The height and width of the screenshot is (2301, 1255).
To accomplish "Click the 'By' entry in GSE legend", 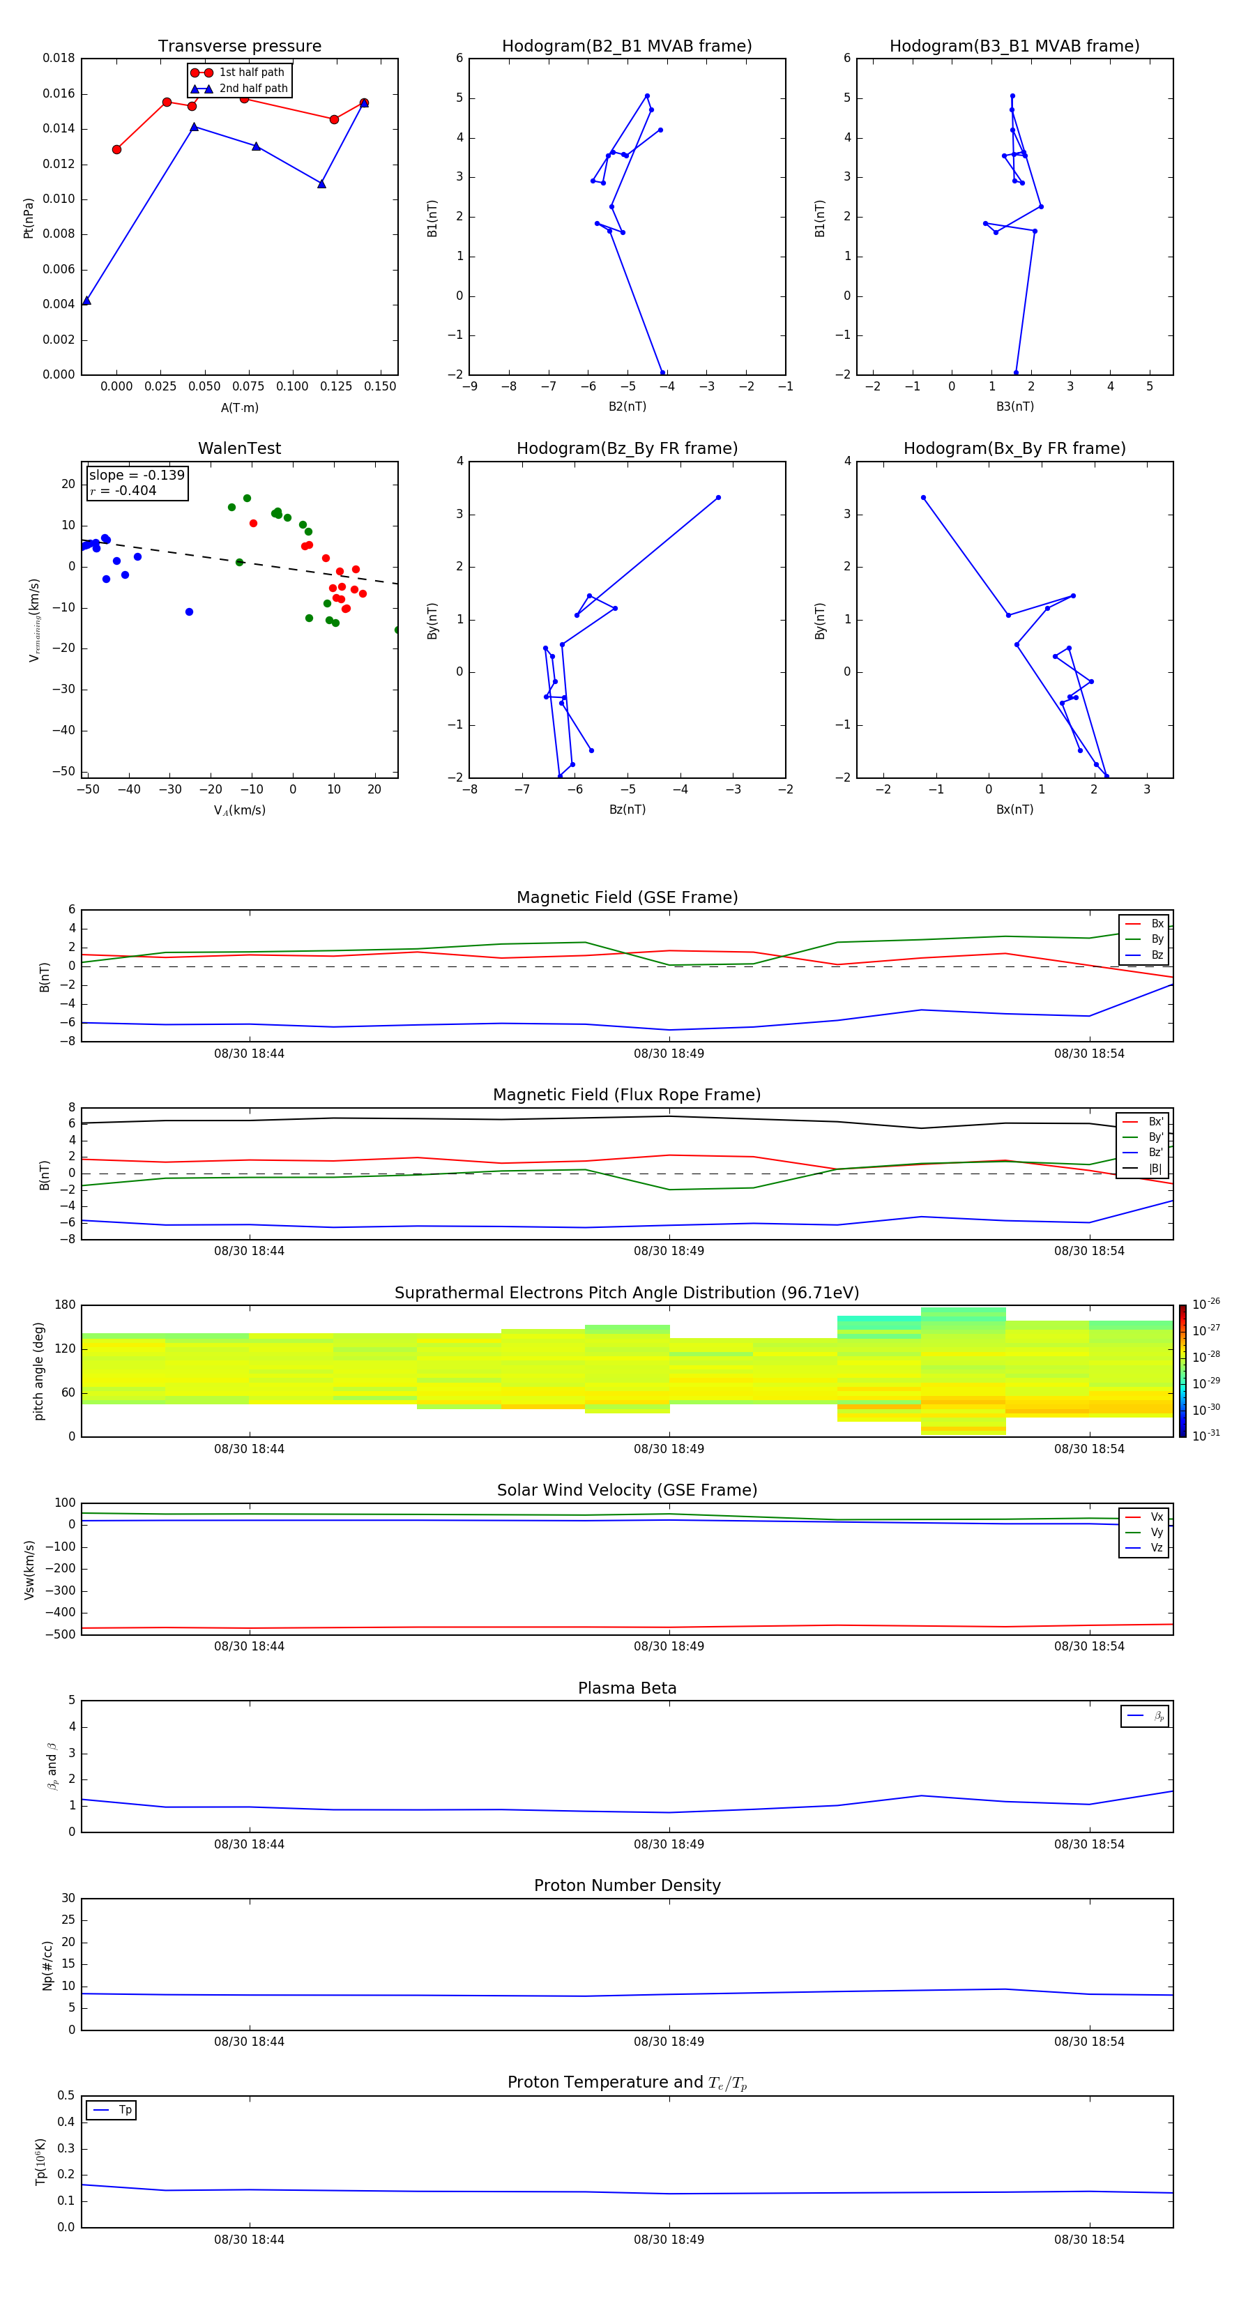I will click(x=1144, y=939).
